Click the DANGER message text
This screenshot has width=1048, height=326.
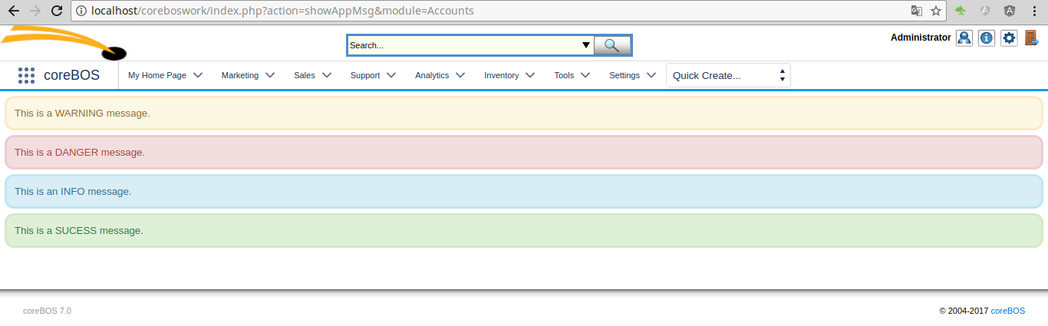click(x=80, y=152)
